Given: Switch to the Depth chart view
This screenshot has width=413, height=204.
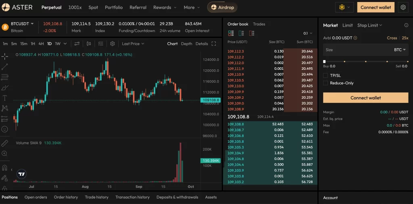Looking at the screenshot, I should [x=186, y=44].
